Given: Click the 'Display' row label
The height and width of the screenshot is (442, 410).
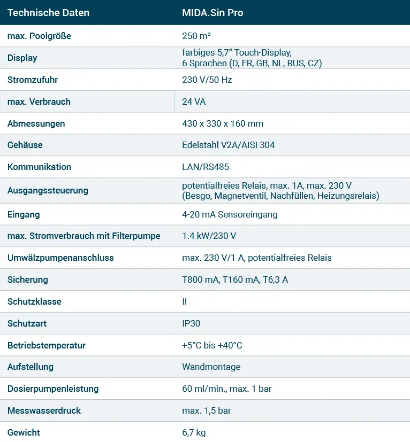Looking at the screenshot, I should point(22,58).
